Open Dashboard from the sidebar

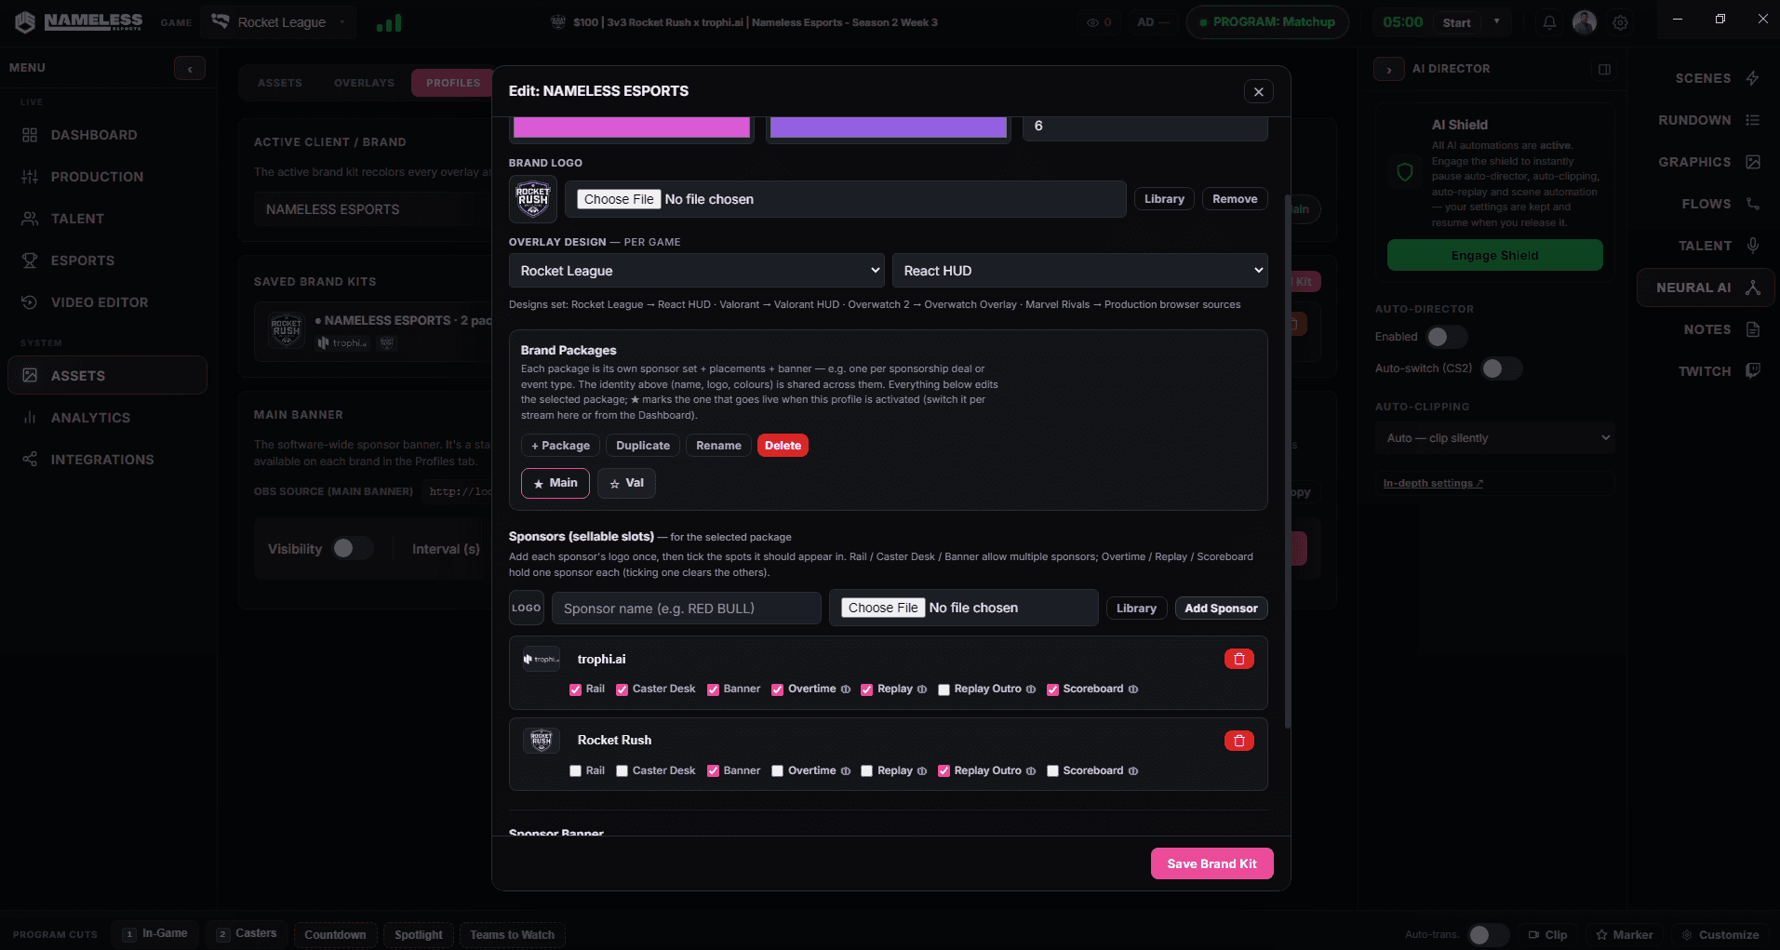pyautogui.click(x=107, y=135)
